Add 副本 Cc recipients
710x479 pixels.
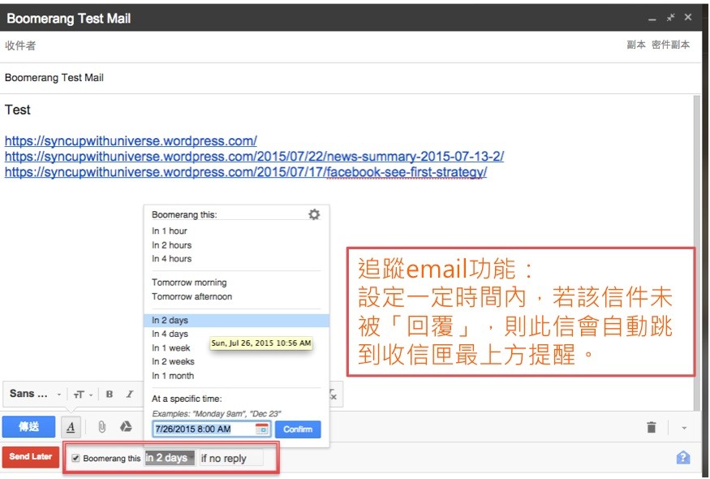pyautogui.click(x=635, y=45)
